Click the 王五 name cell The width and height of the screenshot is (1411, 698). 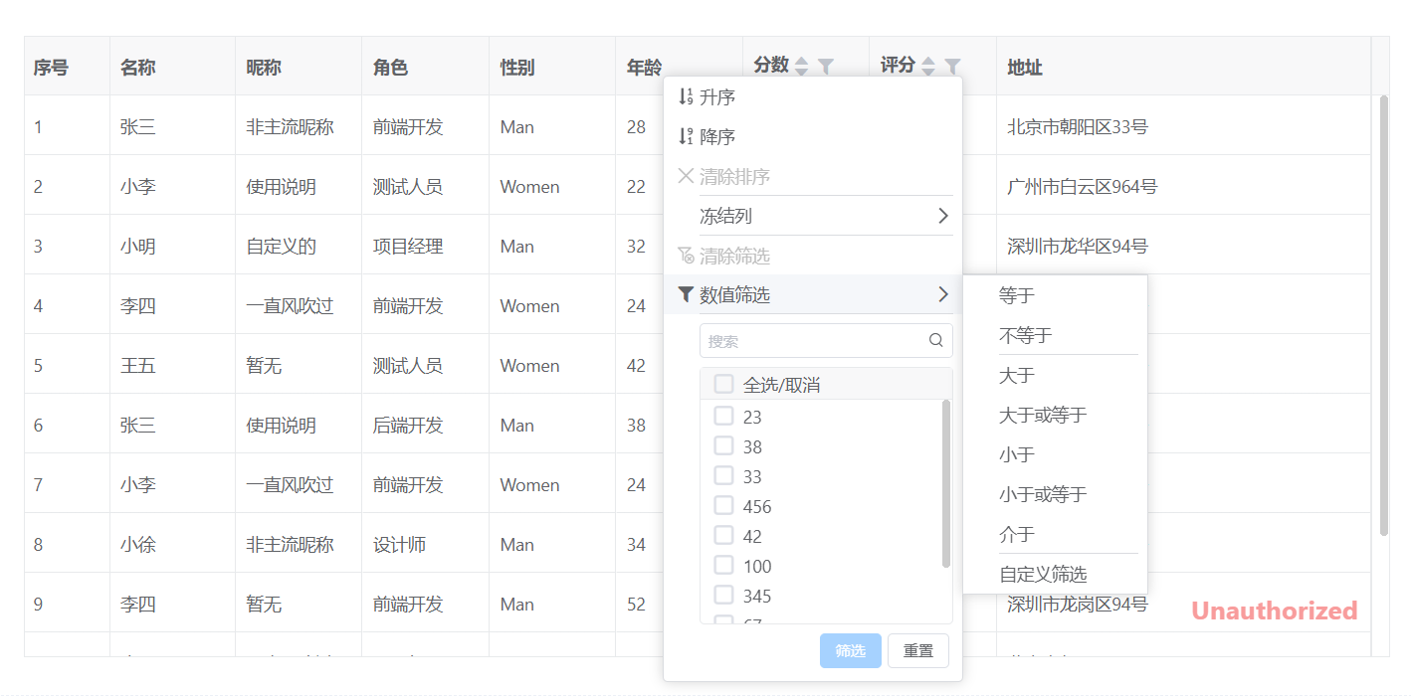(172, 365)
